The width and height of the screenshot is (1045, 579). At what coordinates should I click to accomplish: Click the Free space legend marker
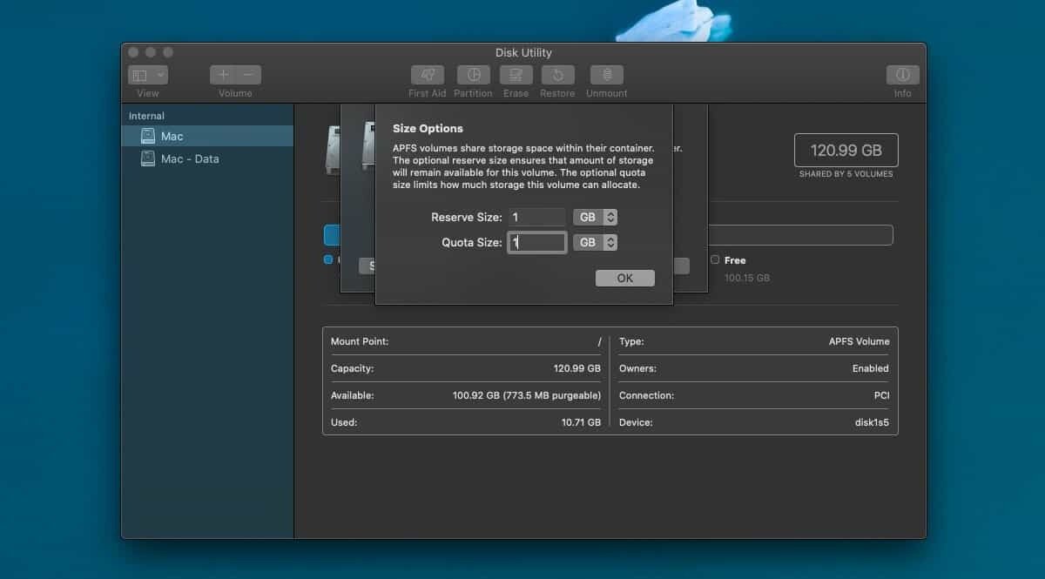715,259
